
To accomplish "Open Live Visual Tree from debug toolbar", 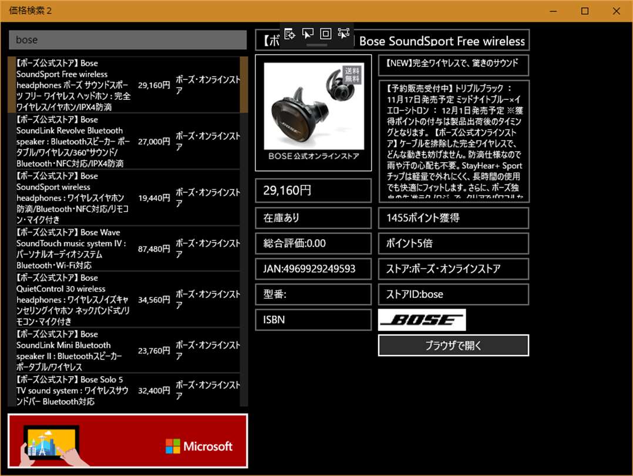I will click(289, 34).
